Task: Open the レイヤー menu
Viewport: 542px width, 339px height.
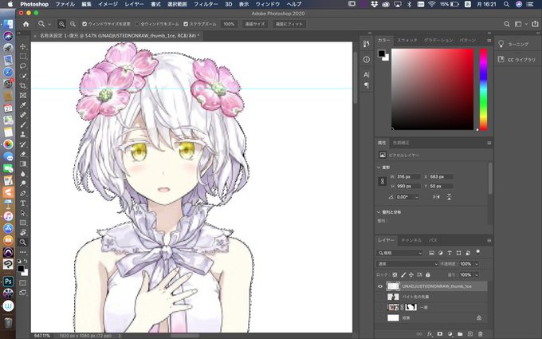Action: (x=134, y=4)
